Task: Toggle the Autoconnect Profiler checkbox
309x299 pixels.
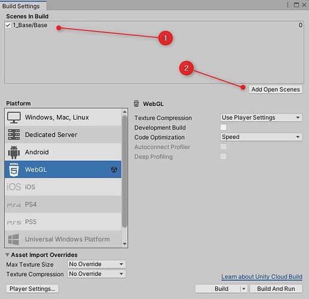Action: tap(224, 147)
